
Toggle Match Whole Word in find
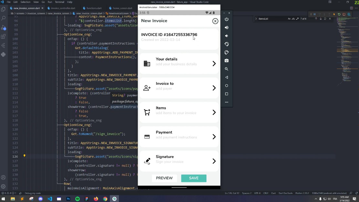293,19
